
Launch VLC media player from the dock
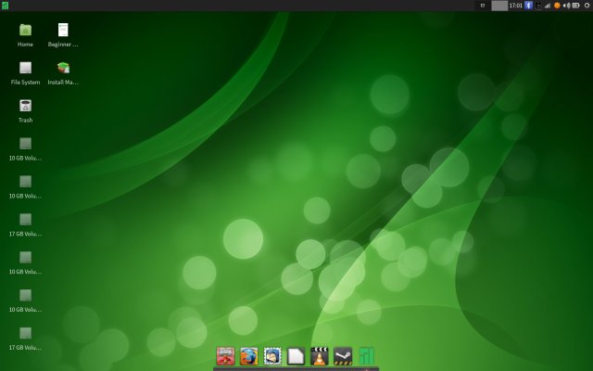coord(320,356)
